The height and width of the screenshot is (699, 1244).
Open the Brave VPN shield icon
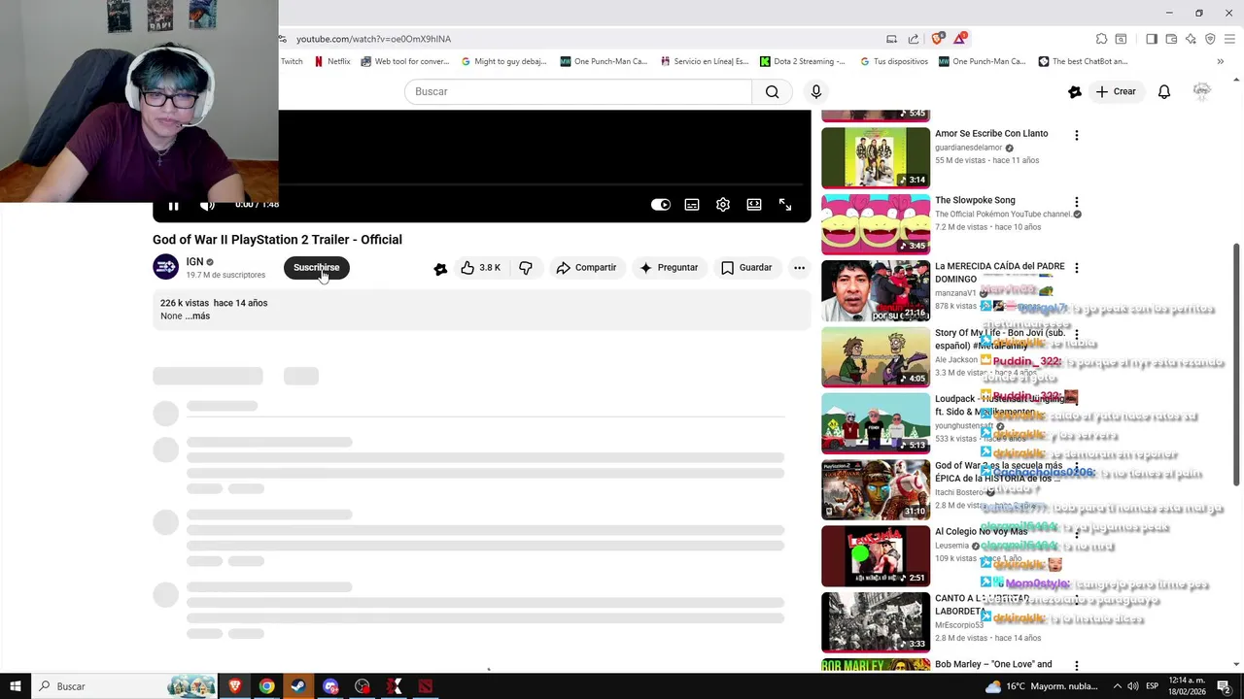coord(1210,39)
